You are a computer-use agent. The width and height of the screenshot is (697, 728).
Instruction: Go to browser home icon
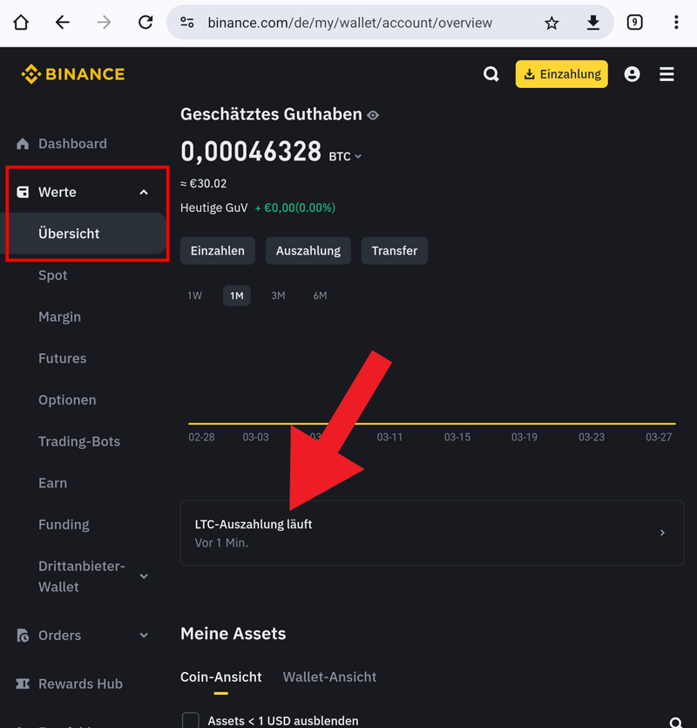pos(21,23)
